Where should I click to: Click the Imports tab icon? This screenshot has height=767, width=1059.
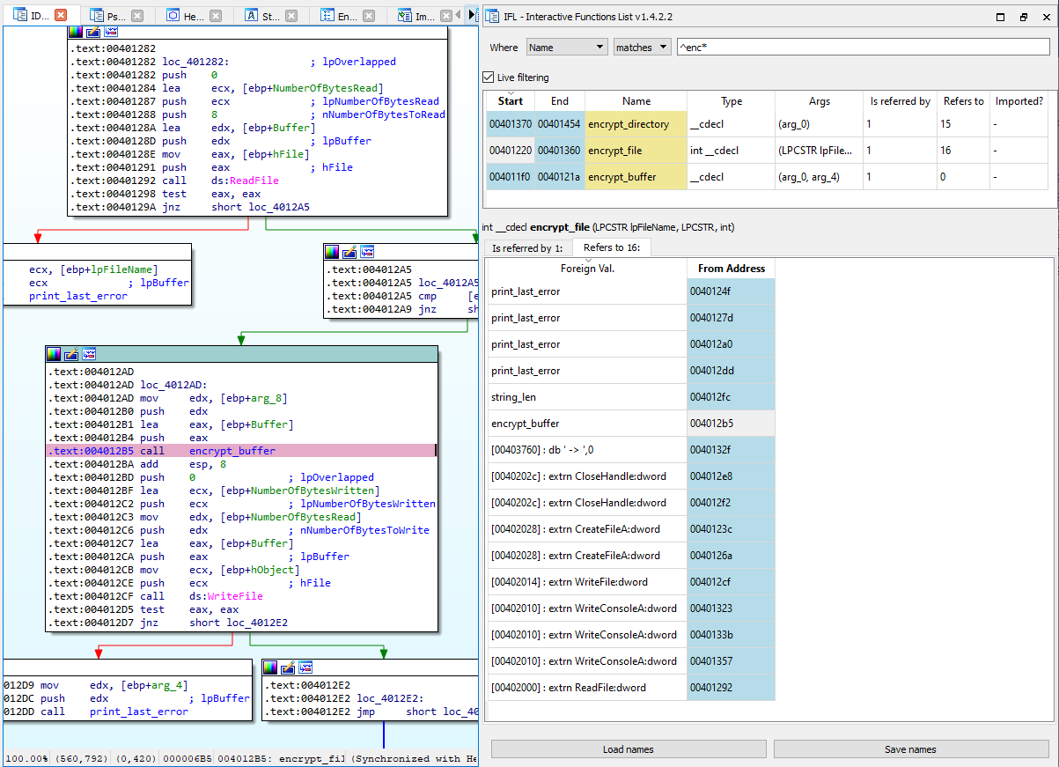[x=404, y=16]
